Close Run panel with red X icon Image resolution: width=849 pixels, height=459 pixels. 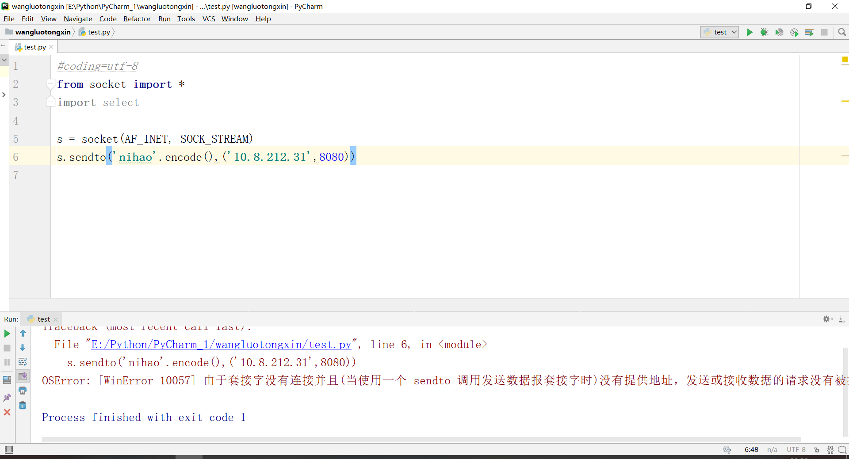pos(7,412)
